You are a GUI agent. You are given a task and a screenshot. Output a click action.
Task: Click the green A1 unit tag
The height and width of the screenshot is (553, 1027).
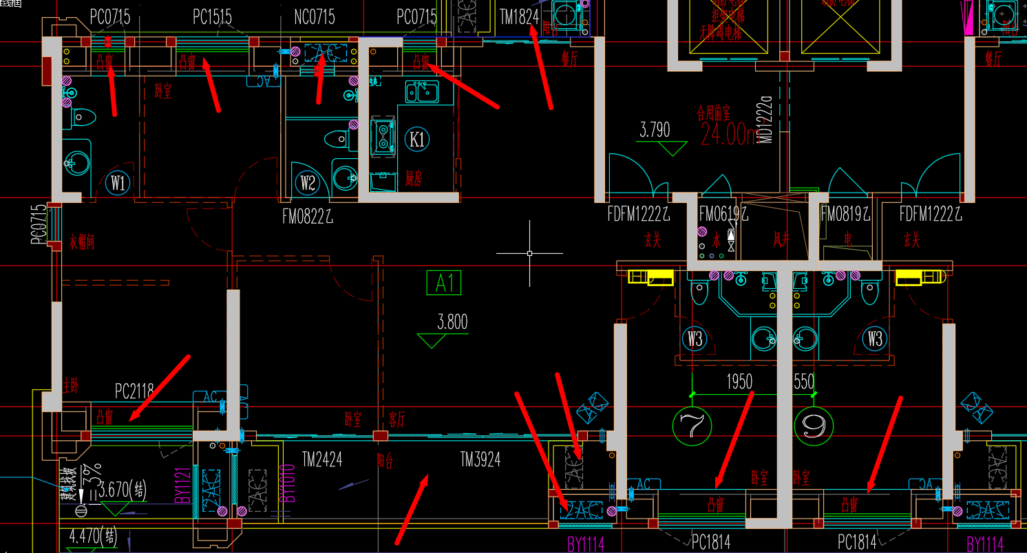tap(444, 283)
